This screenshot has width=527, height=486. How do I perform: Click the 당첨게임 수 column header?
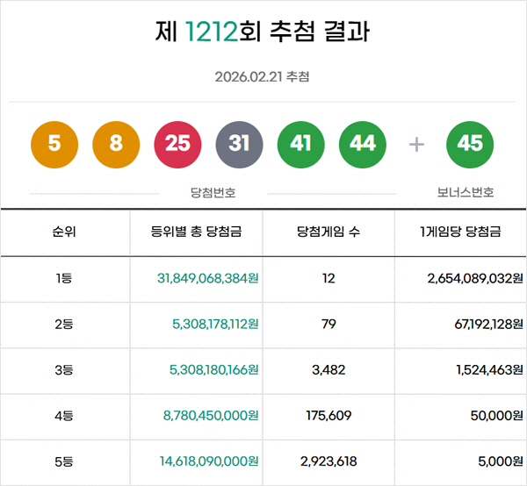pyautogui.click(x=328, y=232)
